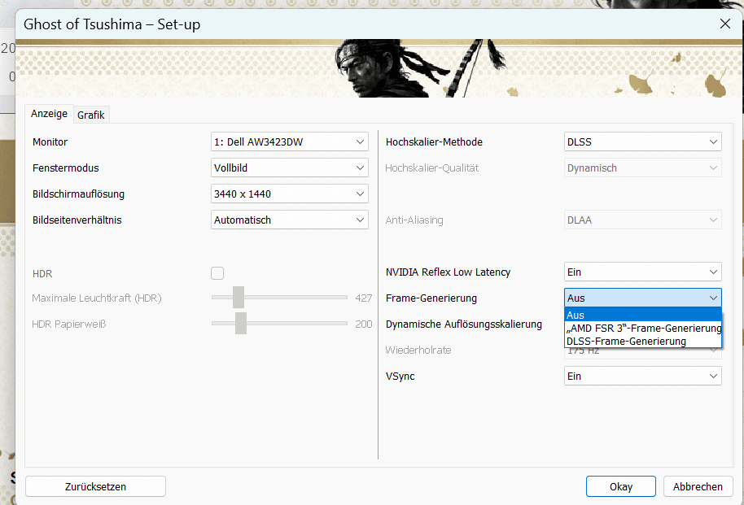Toggle the HDR checkbox
The image size is (744, 505).
[x=217, y=273]
